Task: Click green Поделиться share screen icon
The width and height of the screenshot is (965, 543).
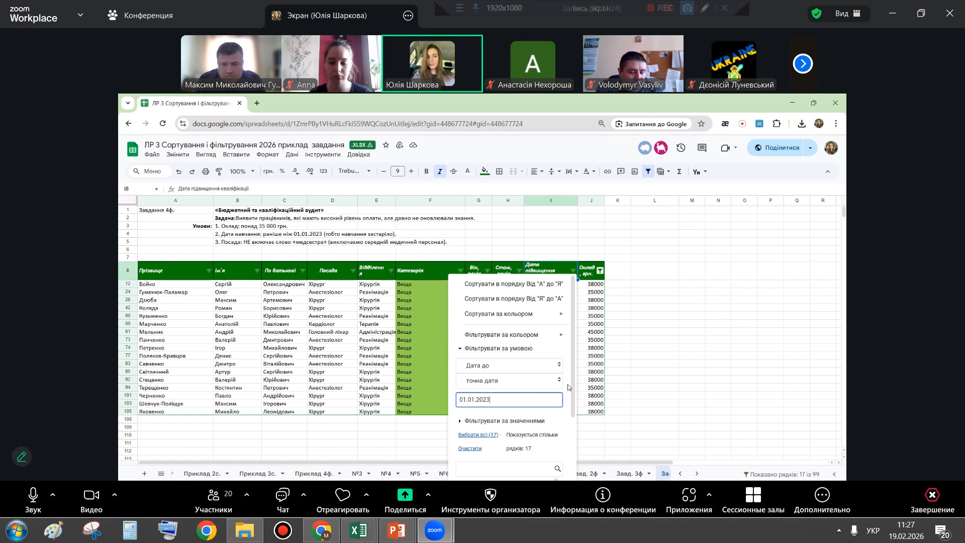Action: pyautogui.click(x=405, y=495)
